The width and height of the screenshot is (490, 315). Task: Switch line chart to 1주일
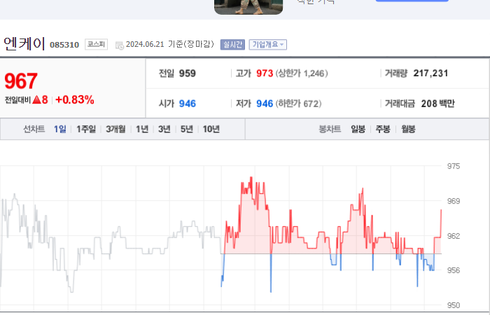tap(86, 129)
